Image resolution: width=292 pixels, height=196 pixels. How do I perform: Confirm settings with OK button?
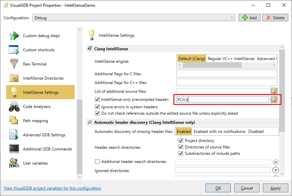tap(218, 188)
